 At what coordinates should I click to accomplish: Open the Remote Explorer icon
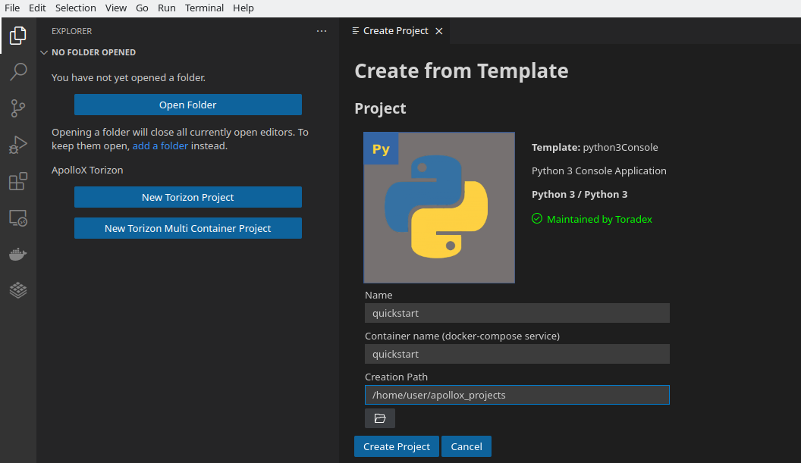(x=18, y=218)
